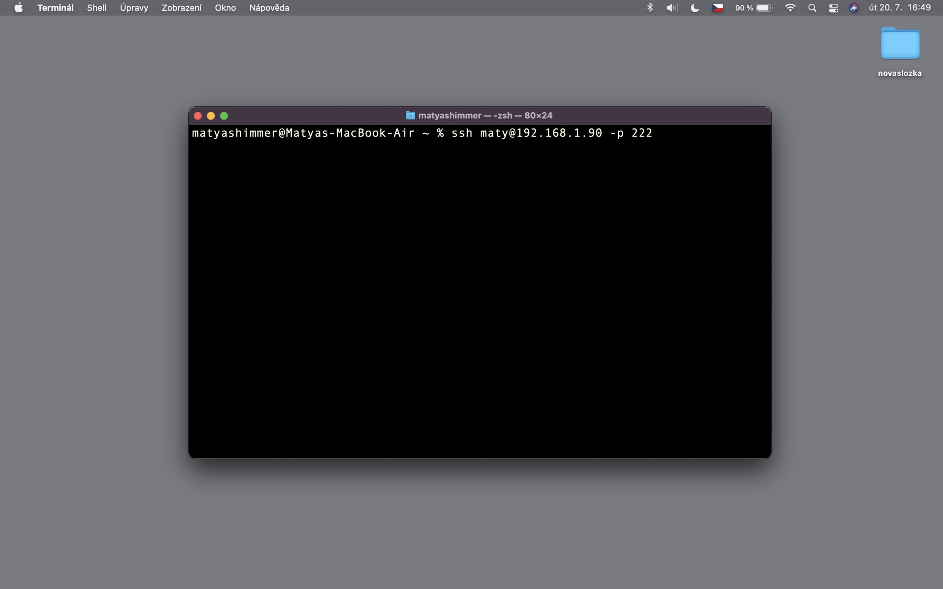This screenshot has height=589, width=943.
Task: Expand the Zobrazení menu
Action: (x=182, y=8)
